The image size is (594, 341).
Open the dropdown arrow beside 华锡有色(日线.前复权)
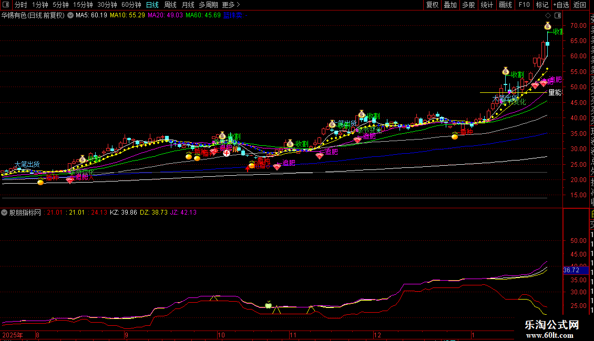(70, 16)
